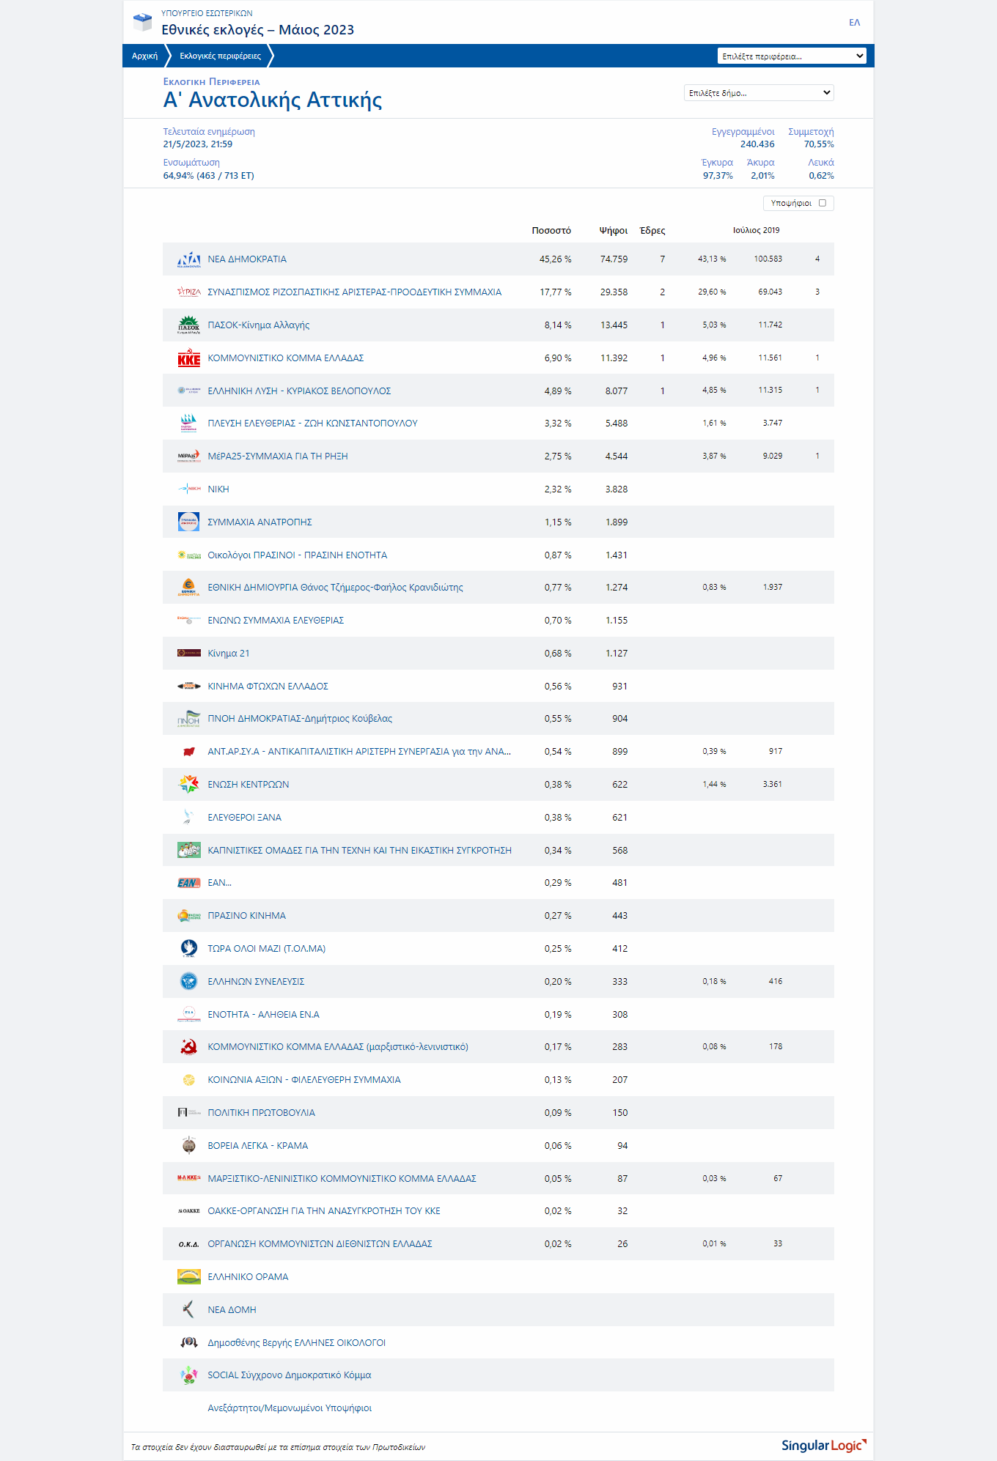Screen dimensions: 997x1461
Task: Open the ΕΛΛΗΝΙΚΗ ΛΥΣΗ - ΚΥΡΙΑΚΟΣ ΒΕΛΟΠΟΥΛΟΣ link
Action: pyautogui.click(x=299, y=391)
